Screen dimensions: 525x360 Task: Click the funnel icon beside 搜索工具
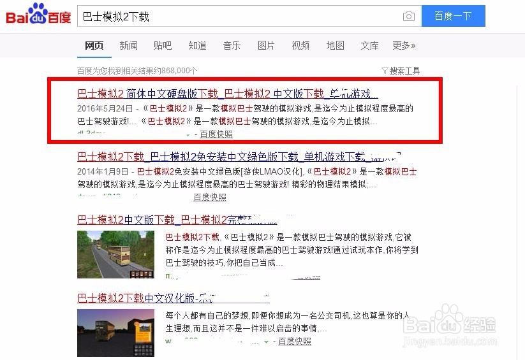click(x=385, y=71)
